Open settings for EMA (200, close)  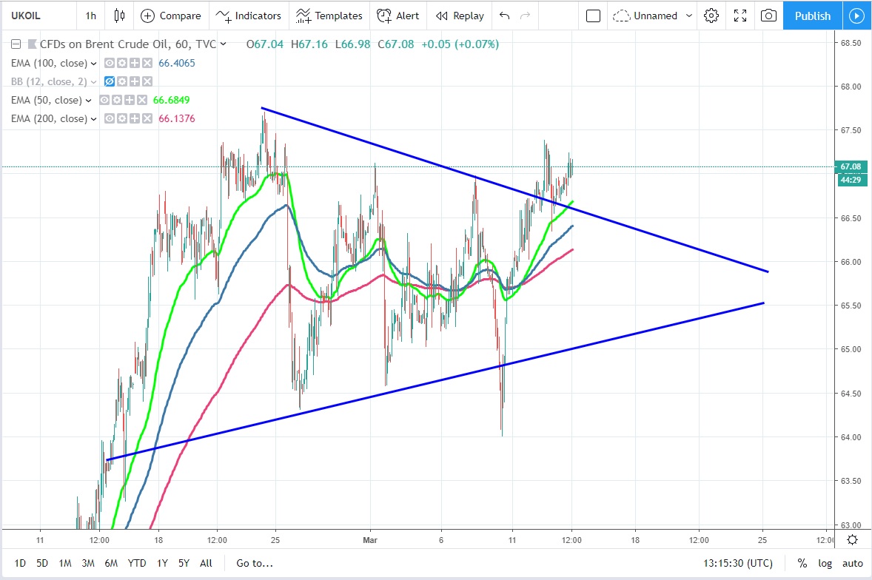(x=122, y=118)
